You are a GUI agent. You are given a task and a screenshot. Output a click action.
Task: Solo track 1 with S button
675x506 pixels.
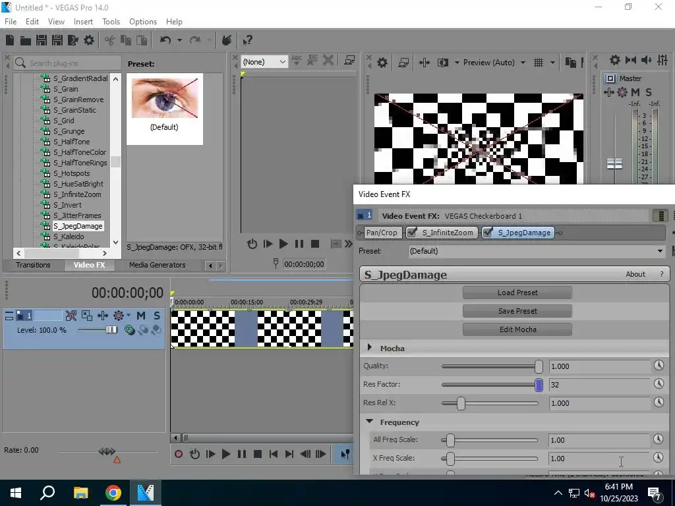coord(157,316)
